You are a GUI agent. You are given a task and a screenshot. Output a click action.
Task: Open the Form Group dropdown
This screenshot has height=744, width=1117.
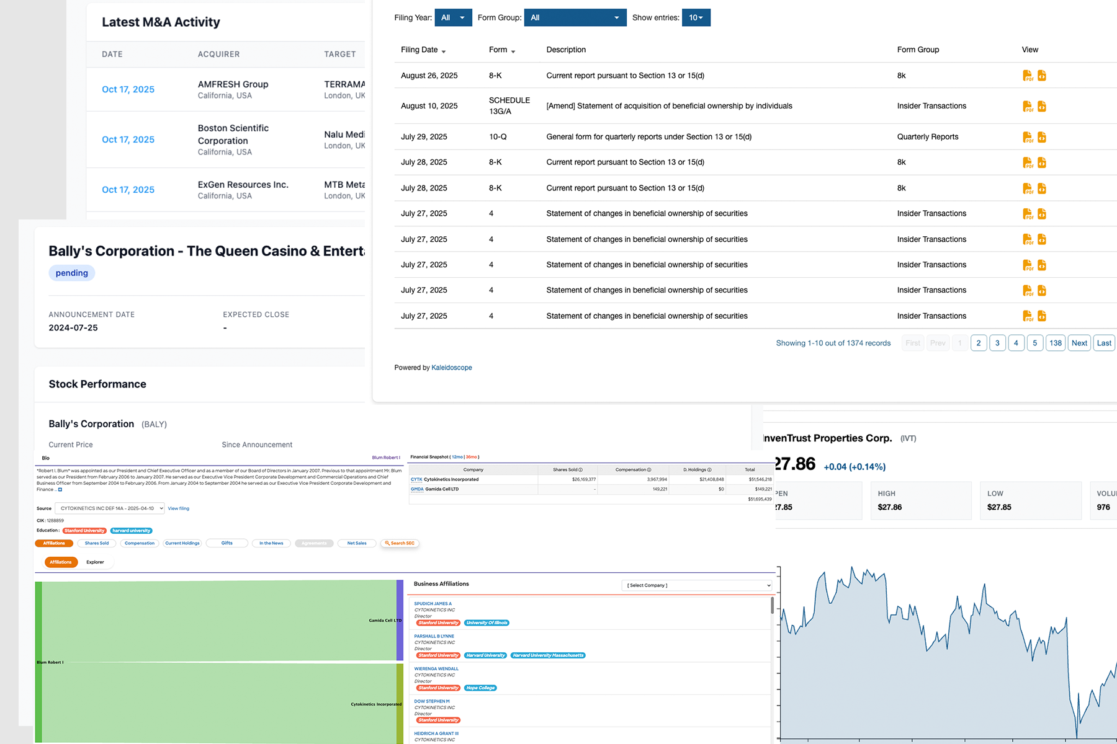575,17
